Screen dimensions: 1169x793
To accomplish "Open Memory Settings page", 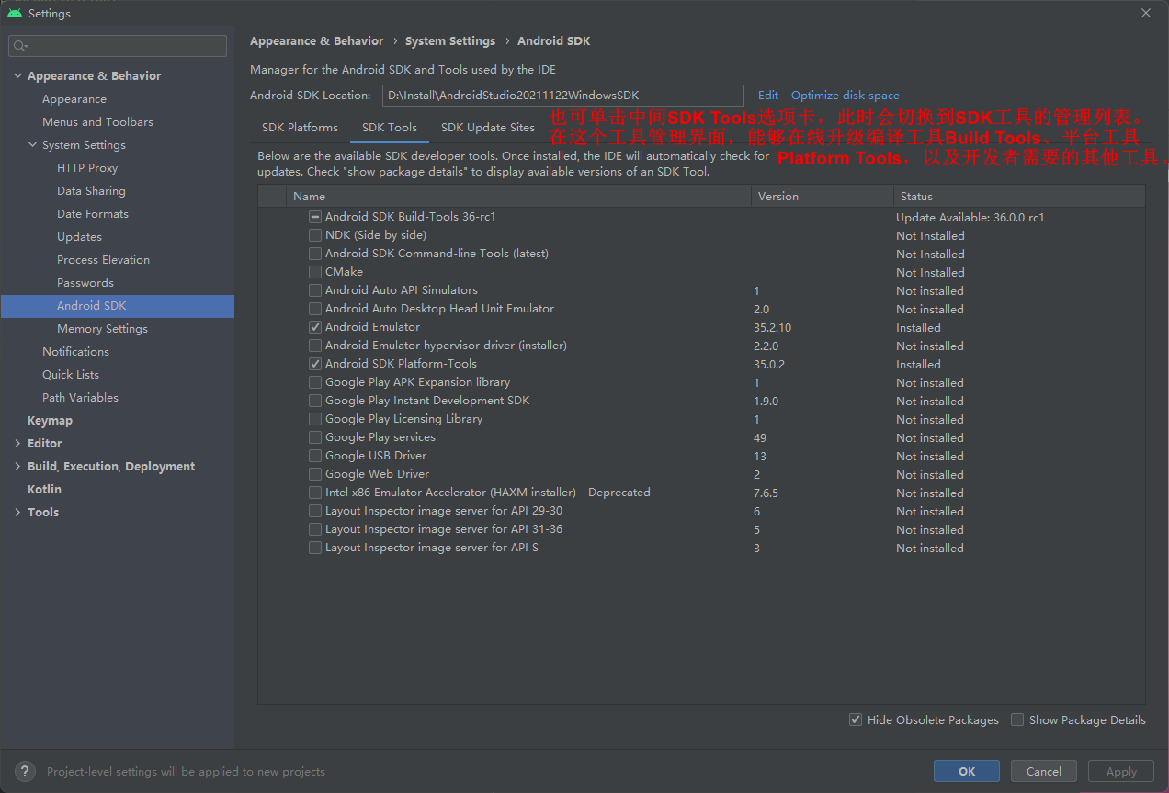I will tap(102, 329).
